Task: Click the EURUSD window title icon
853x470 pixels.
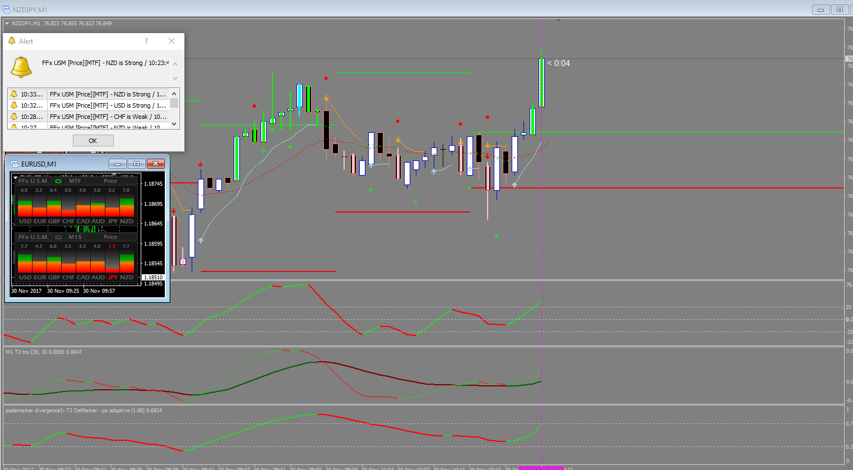Action: pos(14,164)
